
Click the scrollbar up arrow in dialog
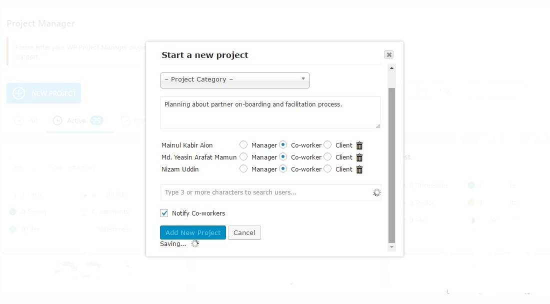tap(391, 68)
